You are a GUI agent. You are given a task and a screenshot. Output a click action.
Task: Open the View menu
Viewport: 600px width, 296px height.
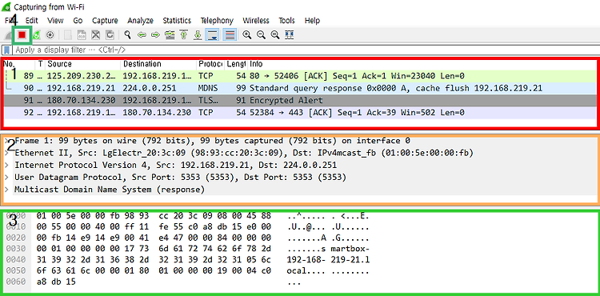55,21
